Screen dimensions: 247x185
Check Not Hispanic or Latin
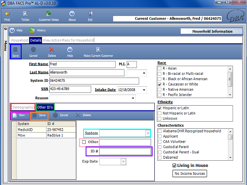tap(160, 113)
